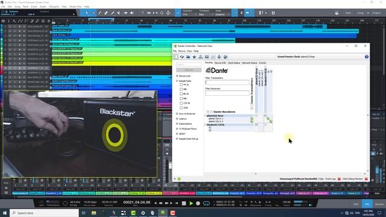
Task: Click the plus box icon in Dante toolbar
Action: [213, 57]
